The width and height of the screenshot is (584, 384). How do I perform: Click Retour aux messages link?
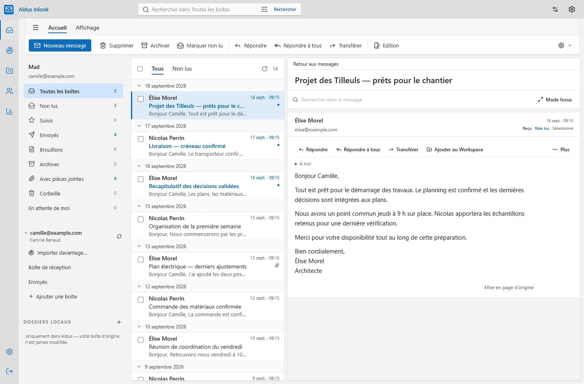coord(316,64)
